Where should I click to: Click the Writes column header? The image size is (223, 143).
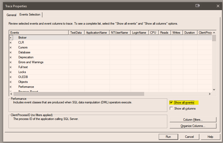[177, 33]
